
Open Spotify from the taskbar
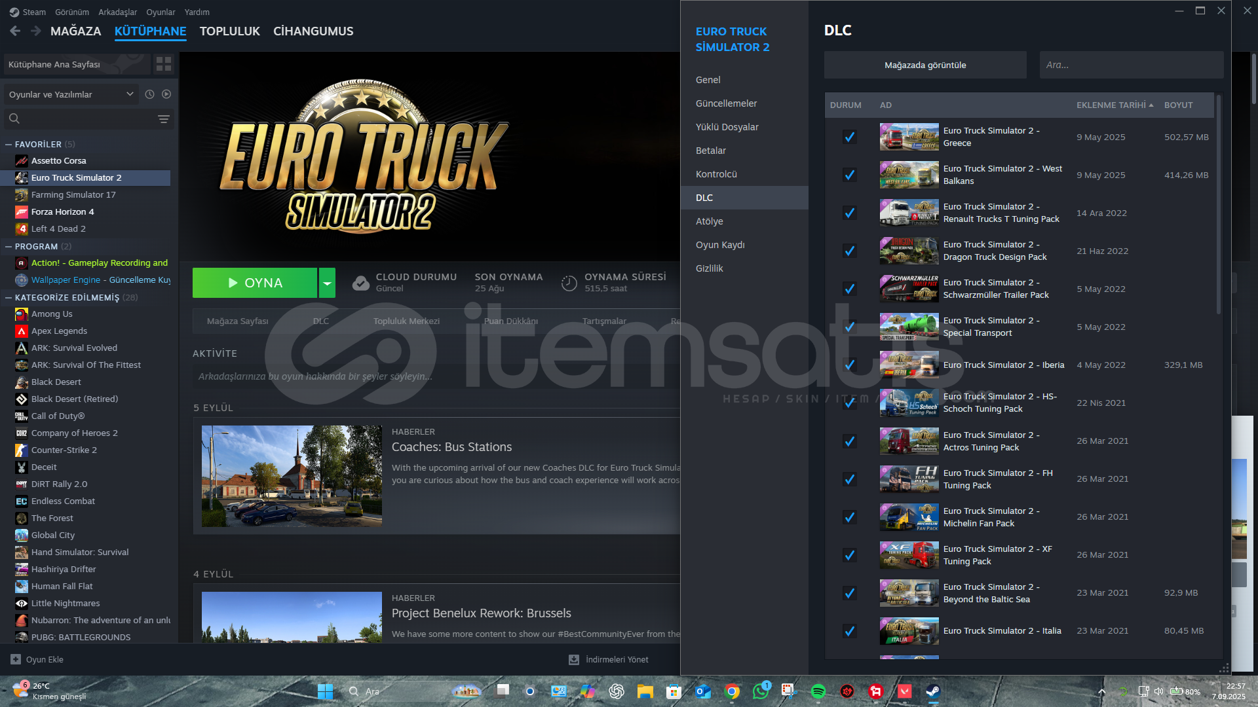pyautogui.click(x=818, y=691)
